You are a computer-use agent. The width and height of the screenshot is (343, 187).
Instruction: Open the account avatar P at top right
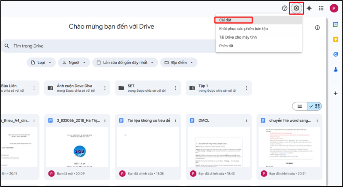334,8
